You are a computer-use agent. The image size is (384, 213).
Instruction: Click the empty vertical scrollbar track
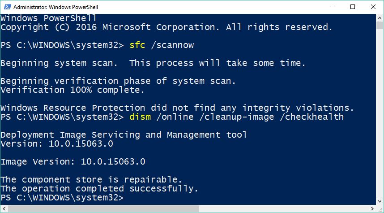click(x=380, y=113)
